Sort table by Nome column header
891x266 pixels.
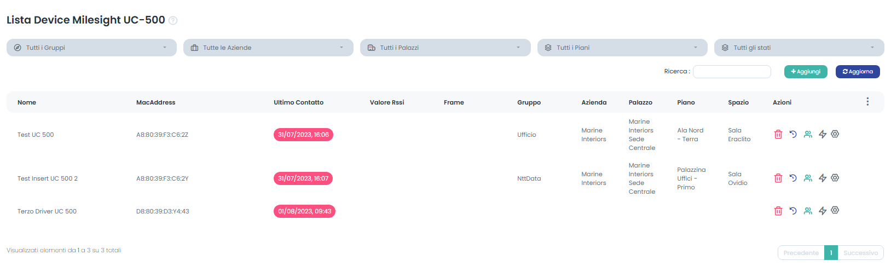27,102
